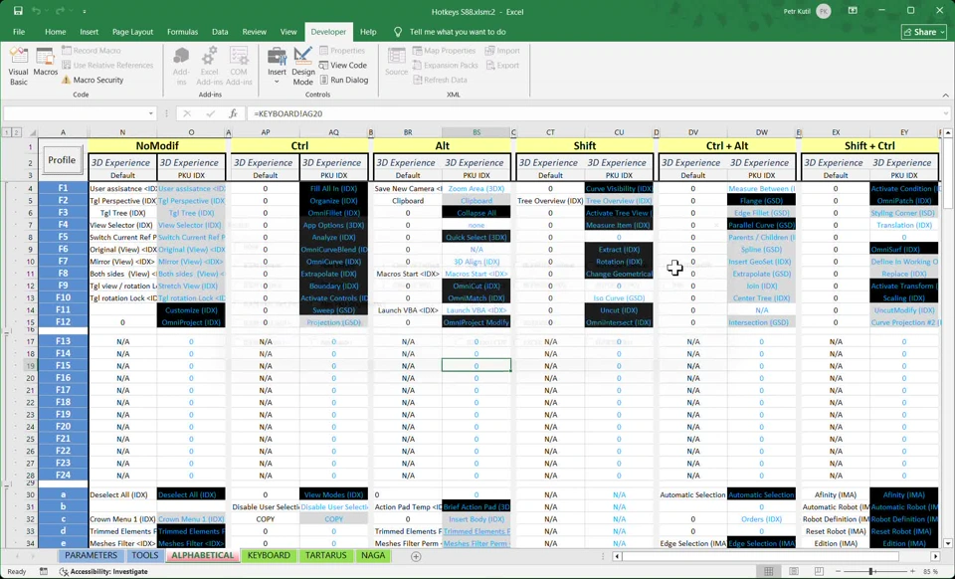Switch to Page Layout view in status bar

click(794, 571)
